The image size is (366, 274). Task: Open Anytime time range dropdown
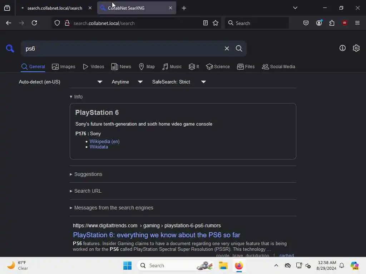[127, 82]
